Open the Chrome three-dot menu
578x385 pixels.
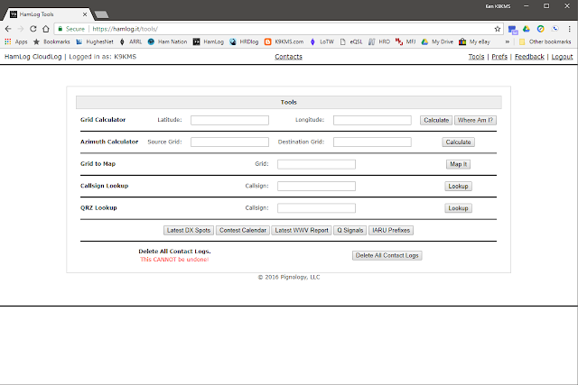(569, 29)
